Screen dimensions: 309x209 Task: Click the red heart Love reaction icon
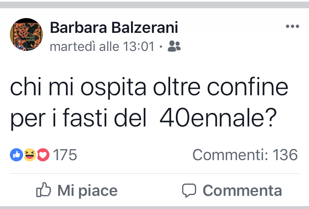[43, 155]
